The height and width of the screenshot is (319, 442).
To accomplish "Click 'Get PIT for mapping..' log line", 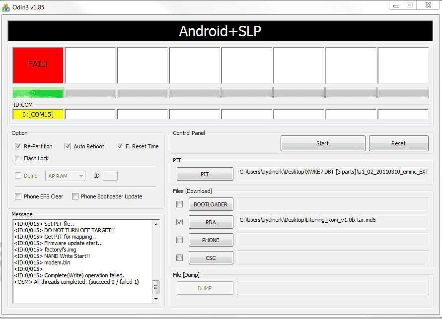I will pyautogui.click(x=55, y=237).
